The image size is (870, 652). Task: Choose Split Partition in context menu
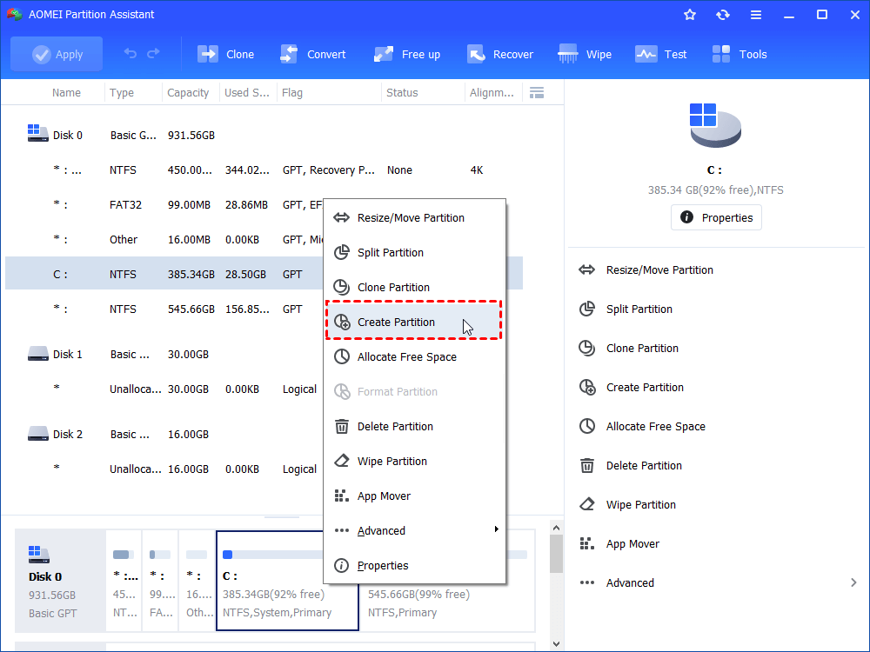414,253
